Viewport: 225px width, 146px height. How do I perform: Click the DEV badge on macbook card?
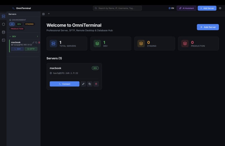pos(95,68)
